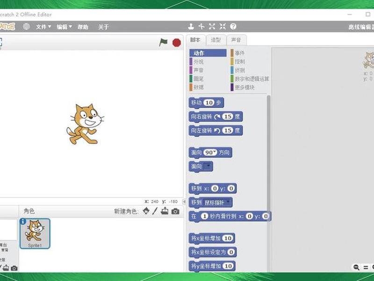Image resolution: width=374 pixels, height=281 pixels.
Task: Take new sprite photo with camera icon
Action: pyautogui.click(x=175, y=211)
